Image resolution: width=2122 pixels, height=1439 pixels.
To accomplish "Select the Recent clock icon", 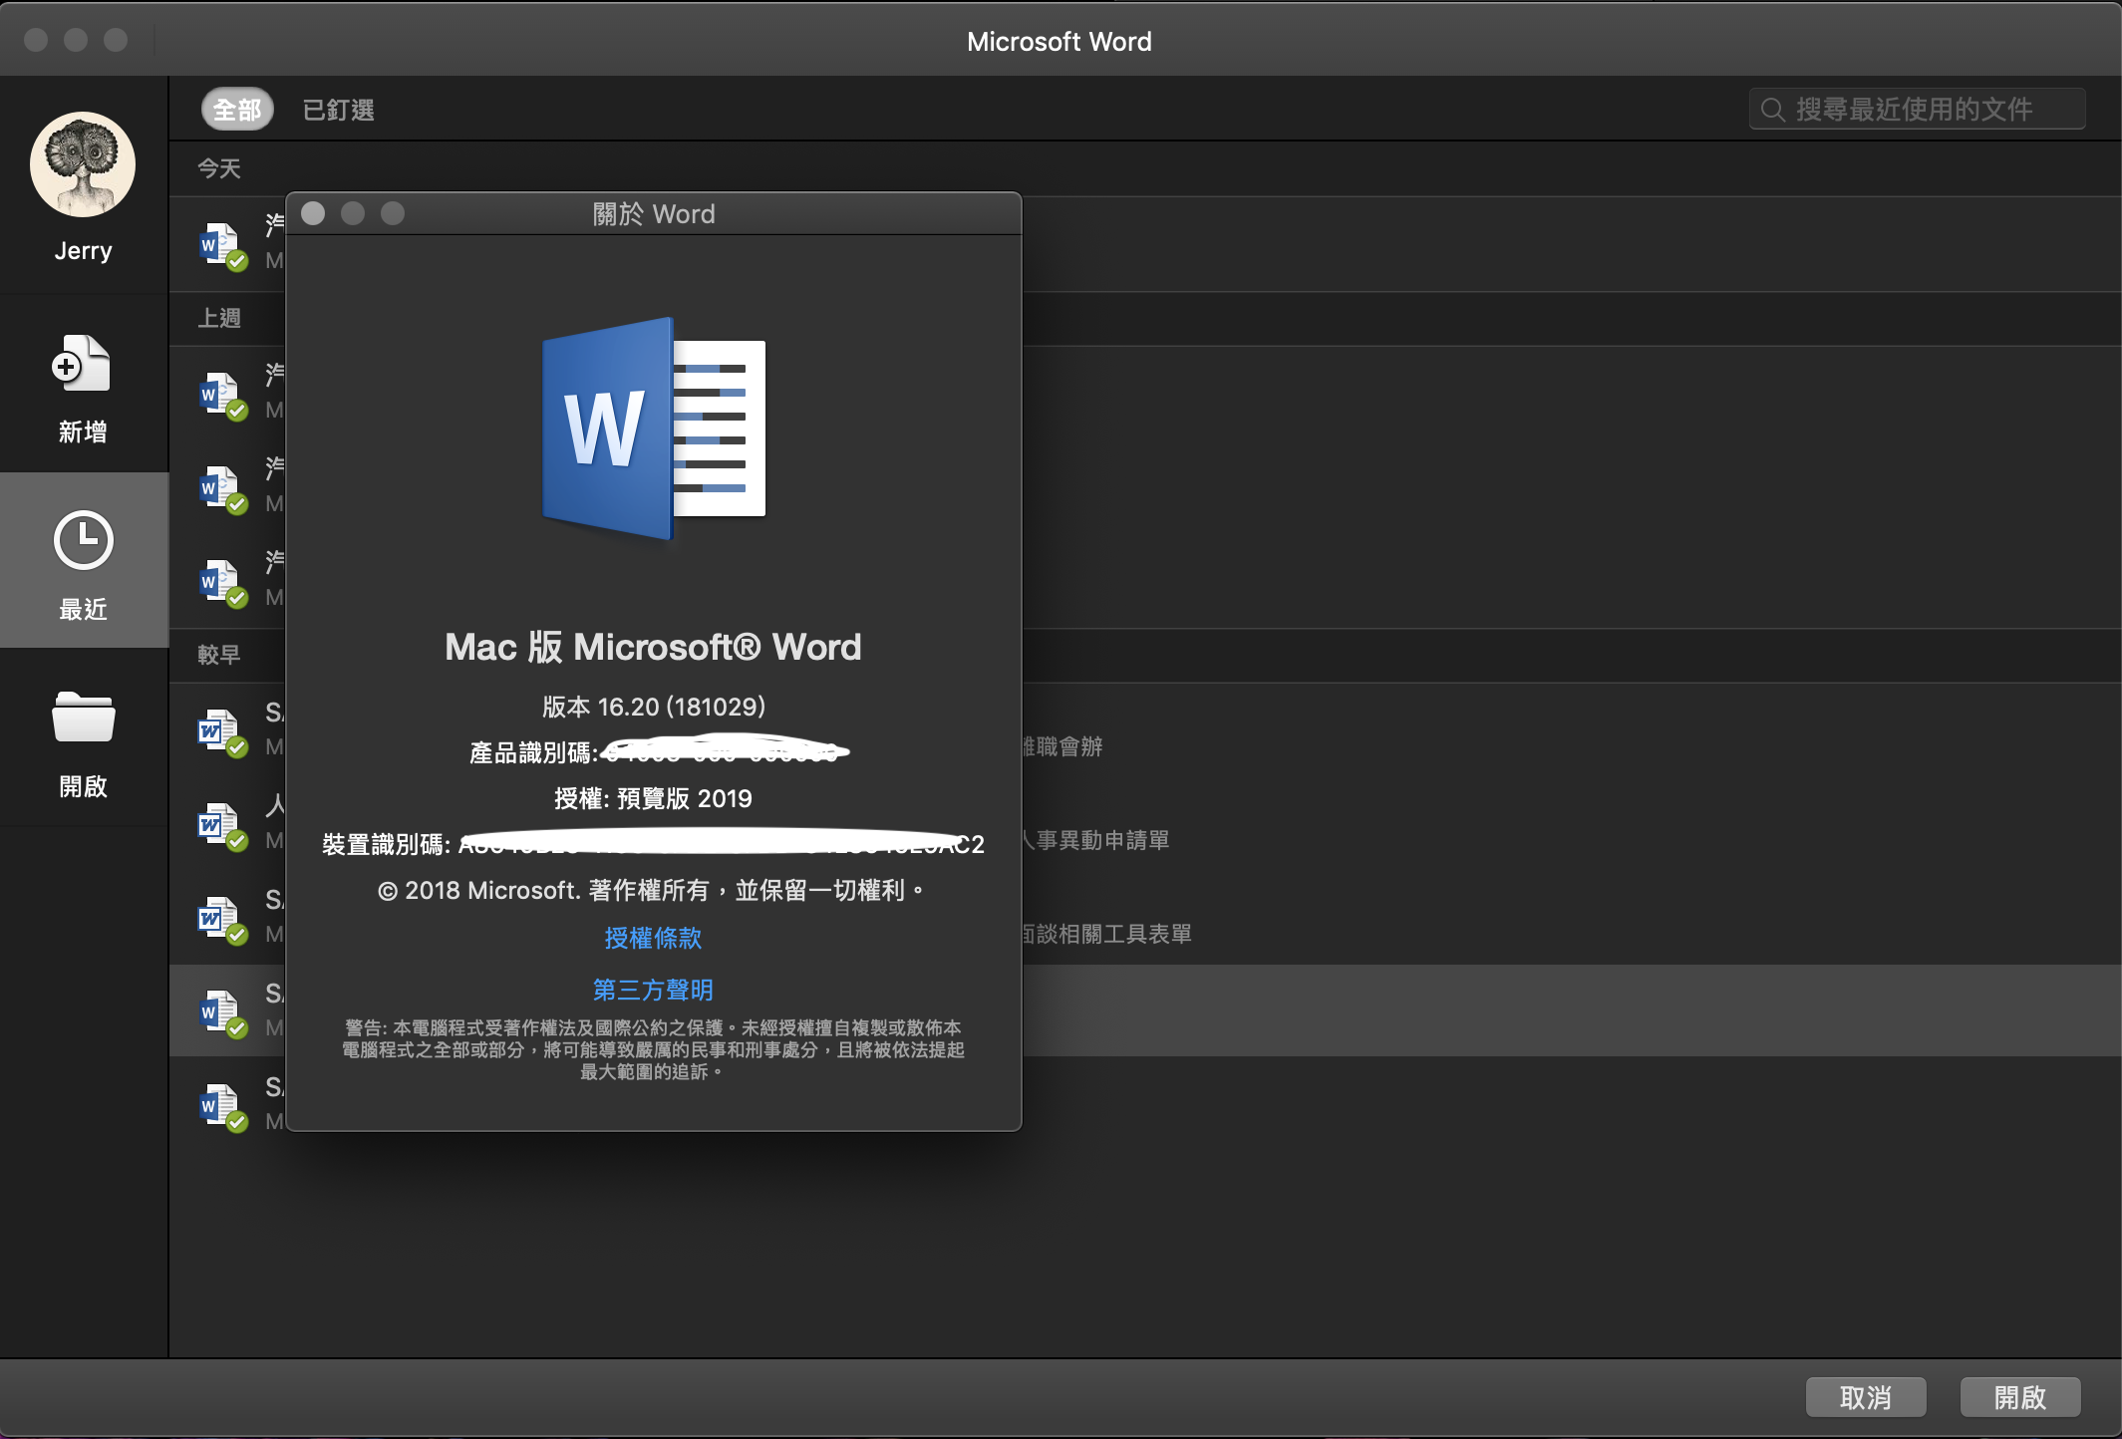I will point(83,540).
